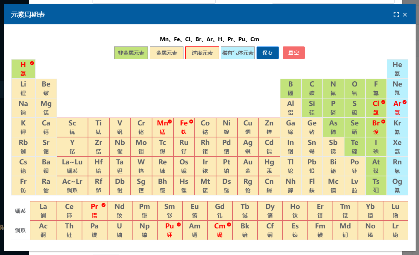Select the Kr krypton cell
The height and width of the screenshot is (255, 419).
point(397,127)
